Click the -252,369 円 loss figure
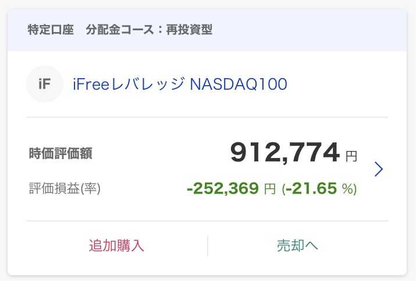Image resolution: width=416 pixels, height=281 pixels. [x=231, y=188]
